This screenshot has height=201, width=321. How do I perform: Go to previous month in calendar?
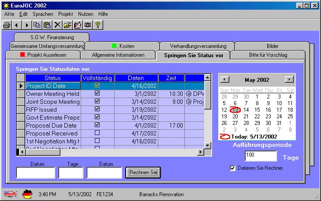(224, 80)
